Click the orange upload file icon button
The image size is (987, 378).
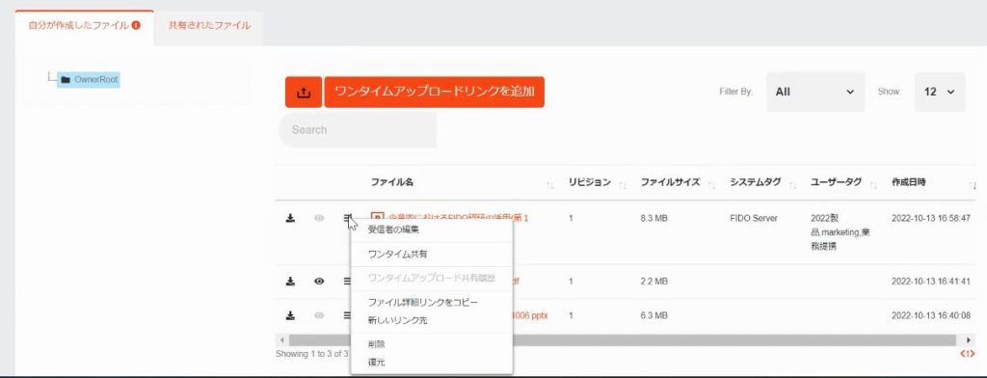304,92
